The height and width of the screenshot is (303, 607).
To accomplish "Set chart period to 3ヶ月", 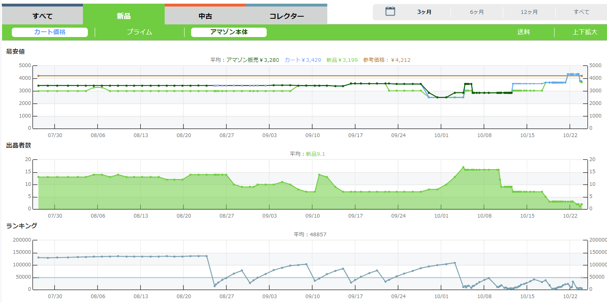I will (x=424, y=12).
